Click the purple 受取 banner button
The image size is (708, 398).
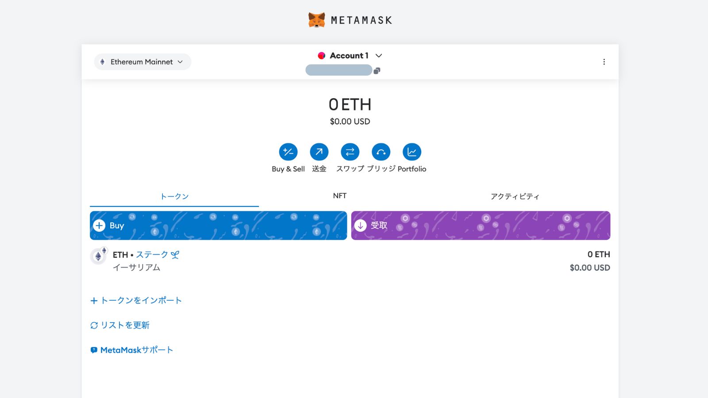(481, 226)
